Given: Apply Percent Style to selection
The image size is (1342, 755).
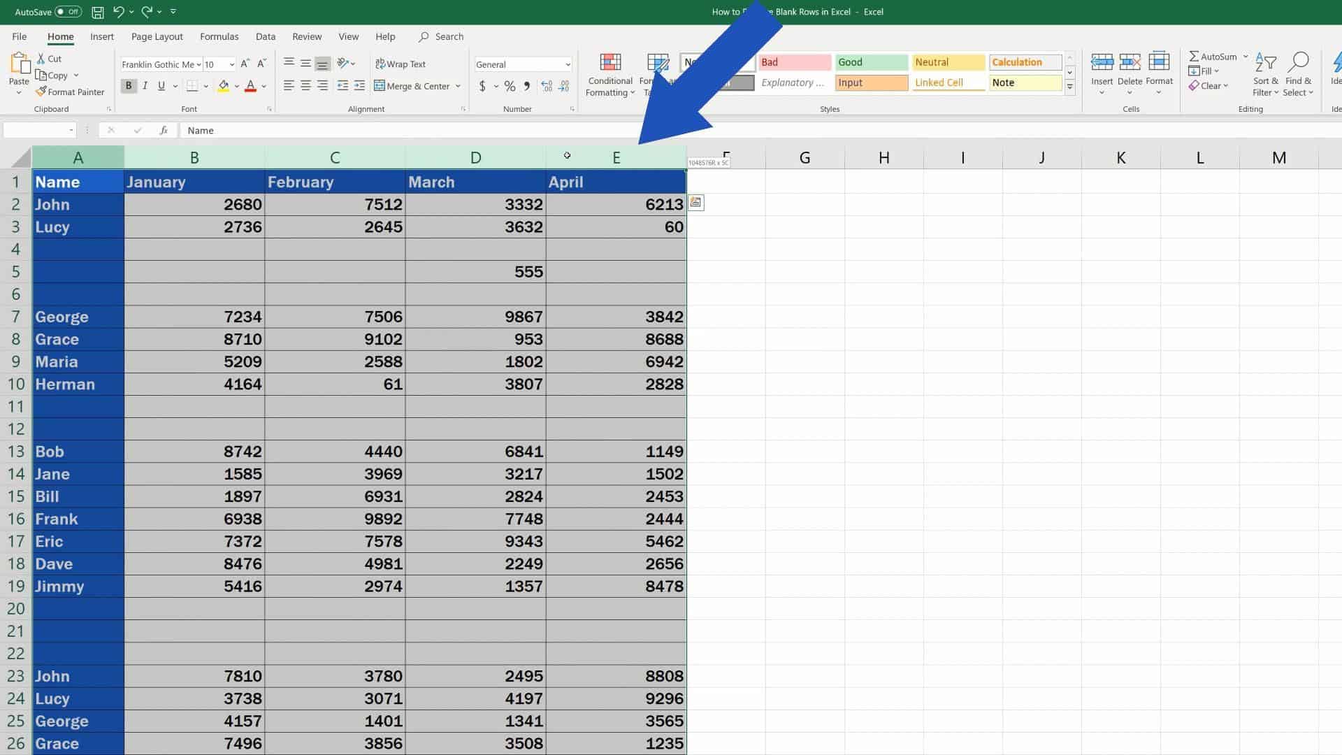Looking at the screenshot, I should coord(510,86).
